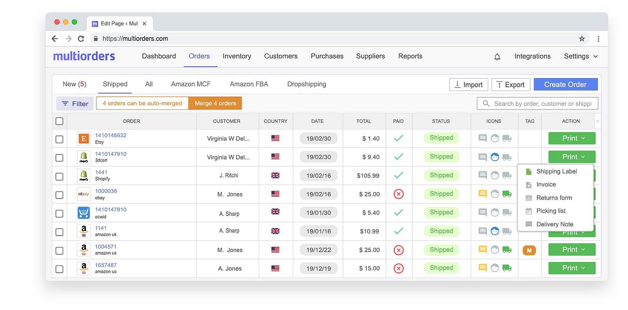
Task: Click the Export button
Action: coord(511,85)
